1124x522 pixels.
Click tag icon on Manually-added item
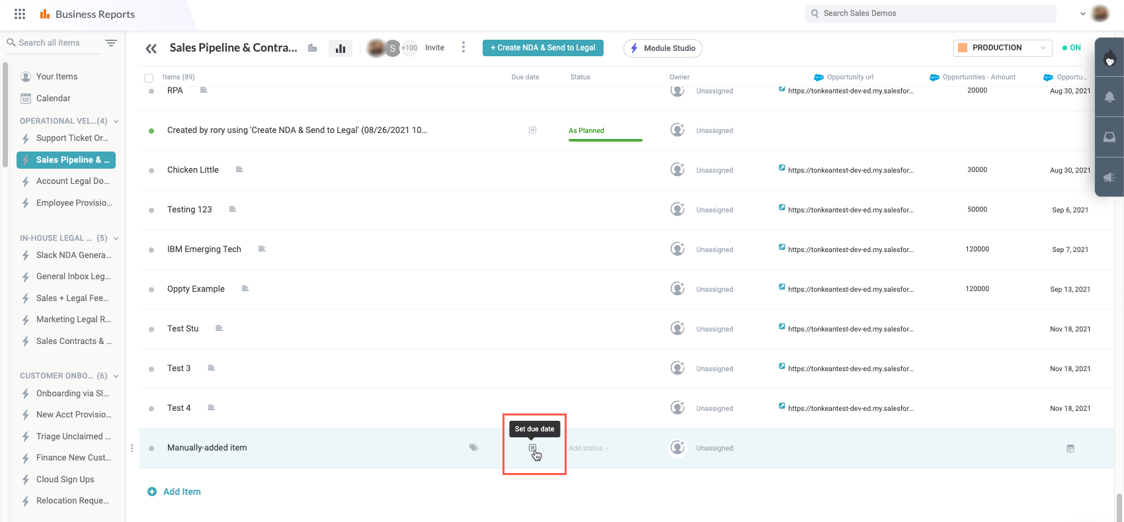point(473,448)
